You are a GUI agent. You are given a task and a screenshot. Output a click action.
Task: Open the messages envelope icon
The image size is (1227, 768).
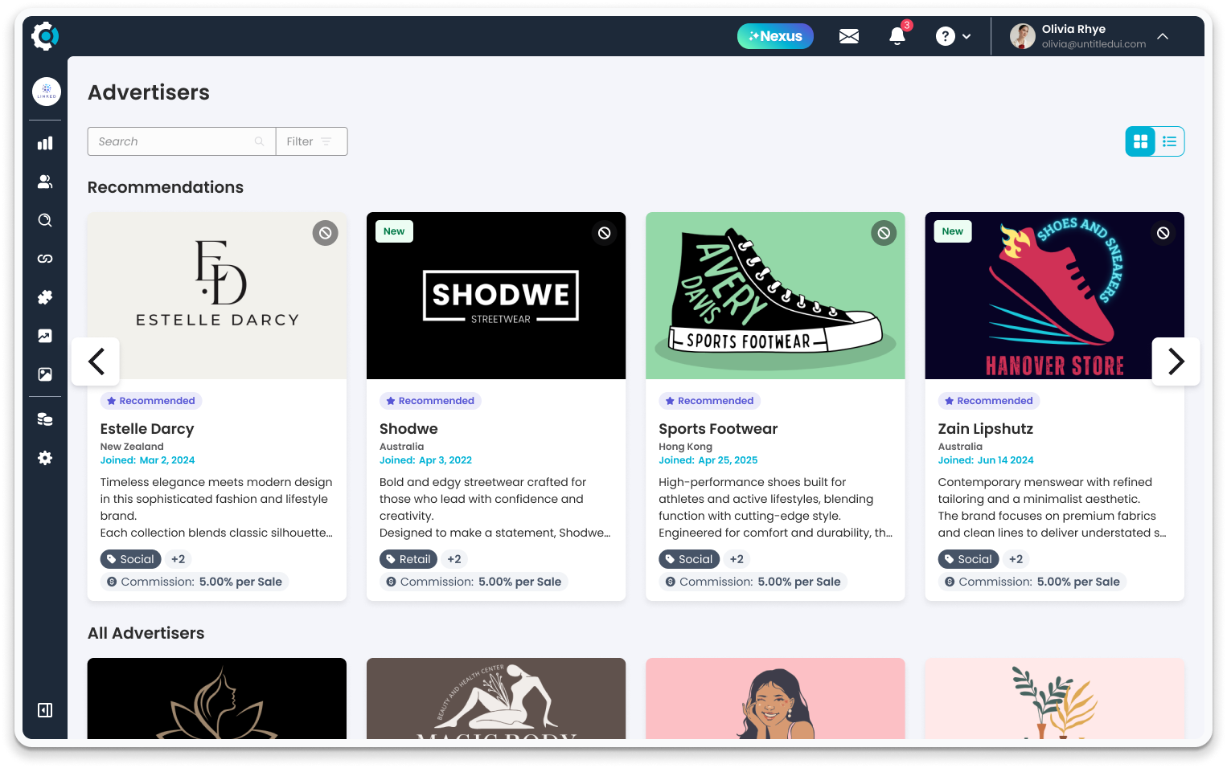tap(848, 35)
